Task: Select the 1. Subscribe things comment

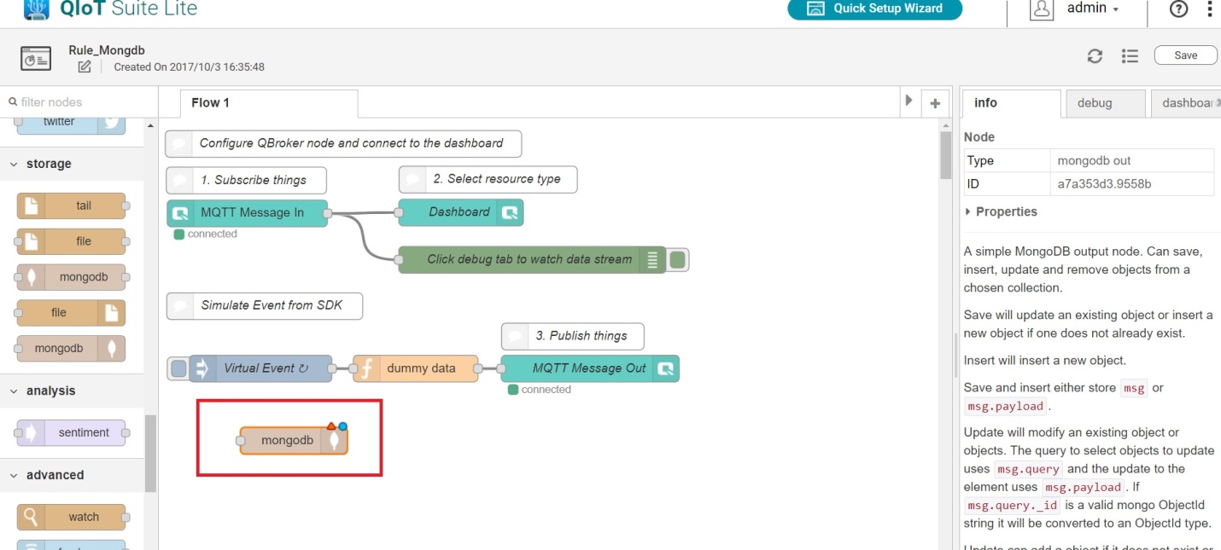Action: 248,180
